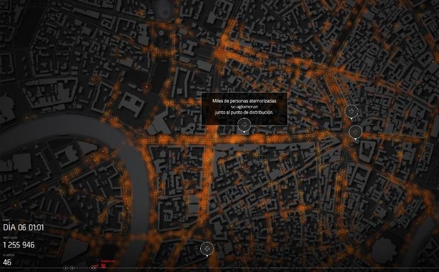Click the INFECTADOS label above the counter
This screenshot has height=272, width=439.
pos(10,237)
